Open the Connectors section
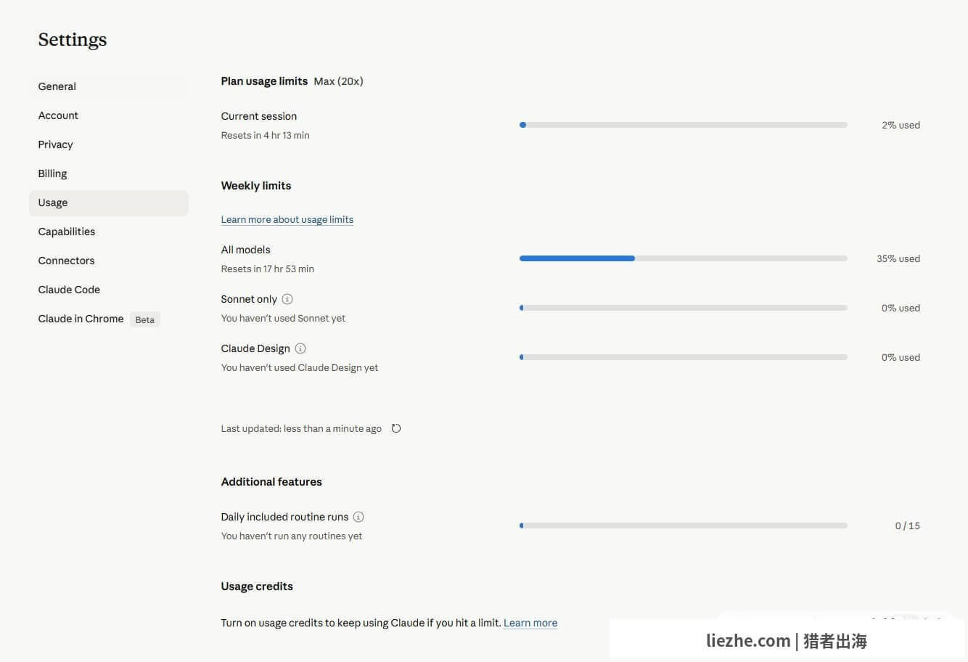 tap(109, 261)
